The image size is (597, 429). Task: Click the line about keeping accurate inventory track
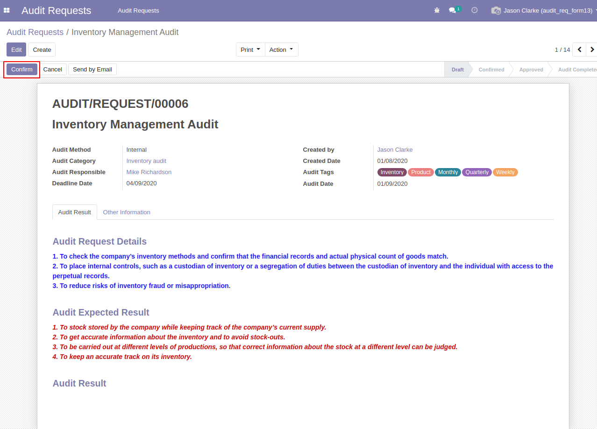point(122,357)
